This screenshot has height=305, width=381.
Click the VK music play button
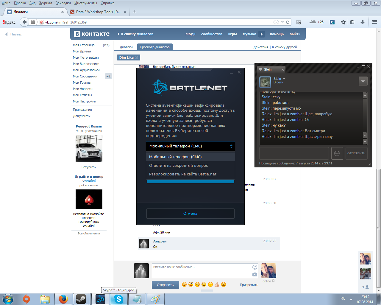(262, 34)
